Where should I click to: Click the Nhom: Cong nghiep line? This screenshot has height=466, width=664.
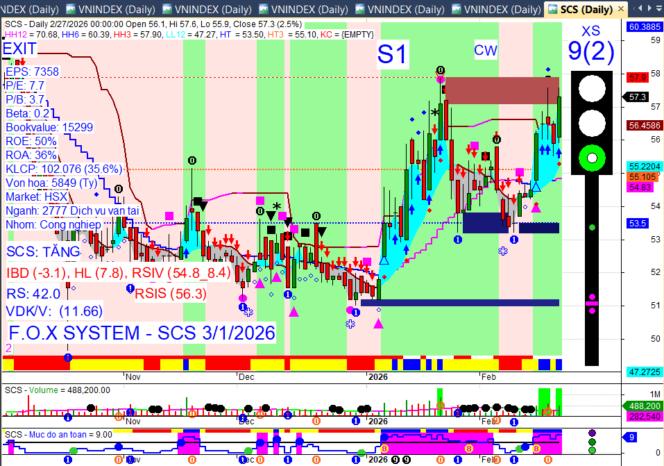click(53, 224)
